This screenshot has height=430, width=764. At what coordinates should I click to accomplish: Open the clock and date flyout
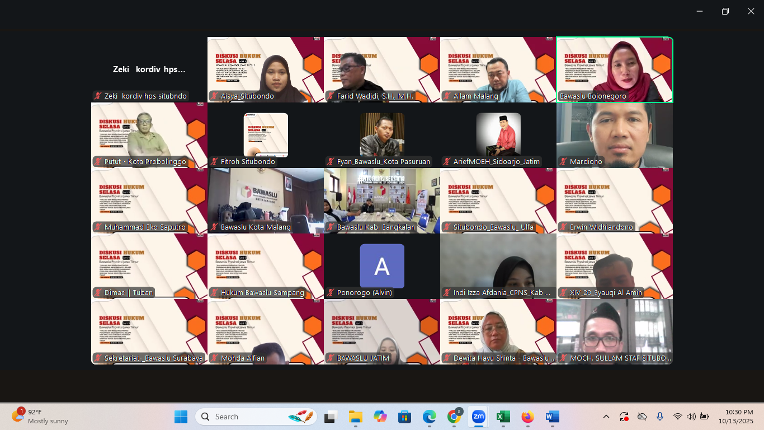pyautogui.click(x=735, y=417)
